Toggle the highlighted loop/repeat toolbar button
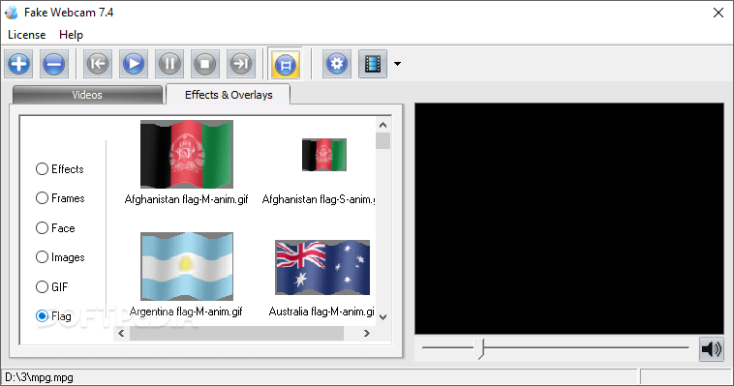 click(285, 64)
